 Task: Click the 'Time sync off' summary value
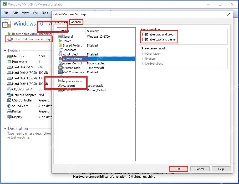(95, 68)
